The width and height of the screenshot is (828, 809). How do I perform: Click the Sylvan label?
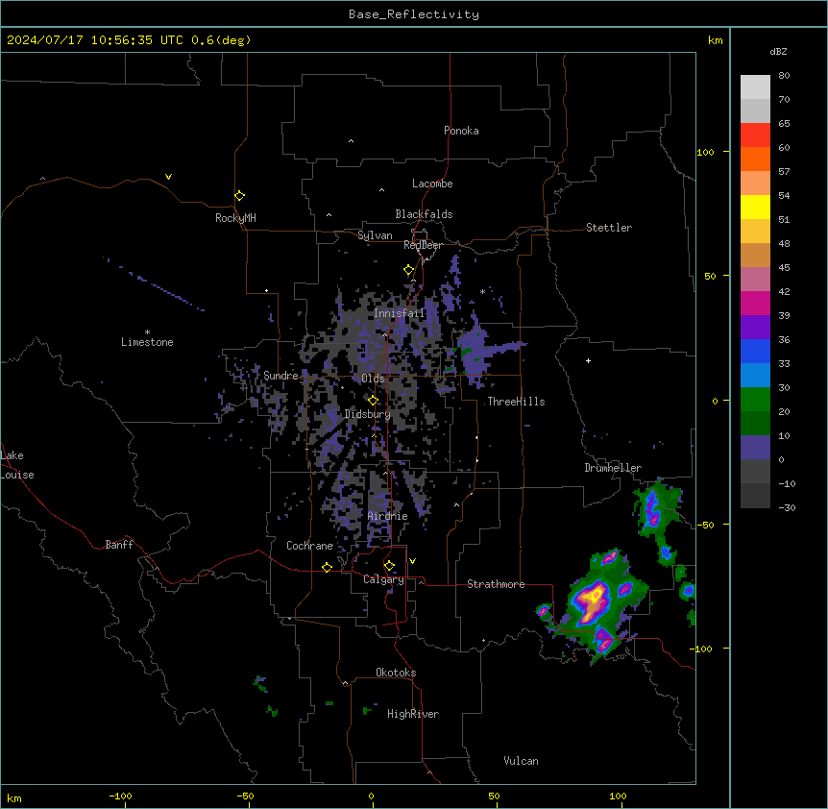(375, 235)
